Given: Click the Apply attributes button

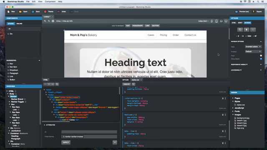Looking at the screenshot, I should click(66, 142).
